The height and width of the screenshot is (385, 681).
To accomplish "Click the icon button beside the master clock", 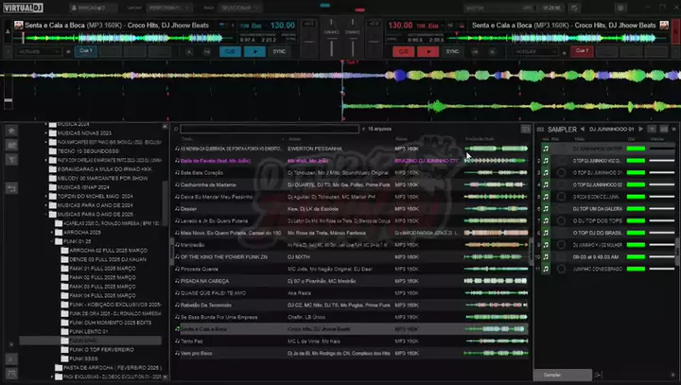I will 574,8.
